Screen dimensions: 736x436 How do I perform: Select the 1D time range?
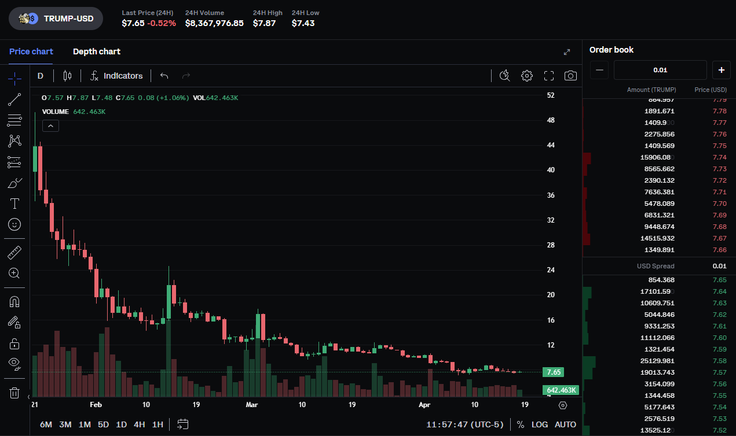(x=121, y=424)
